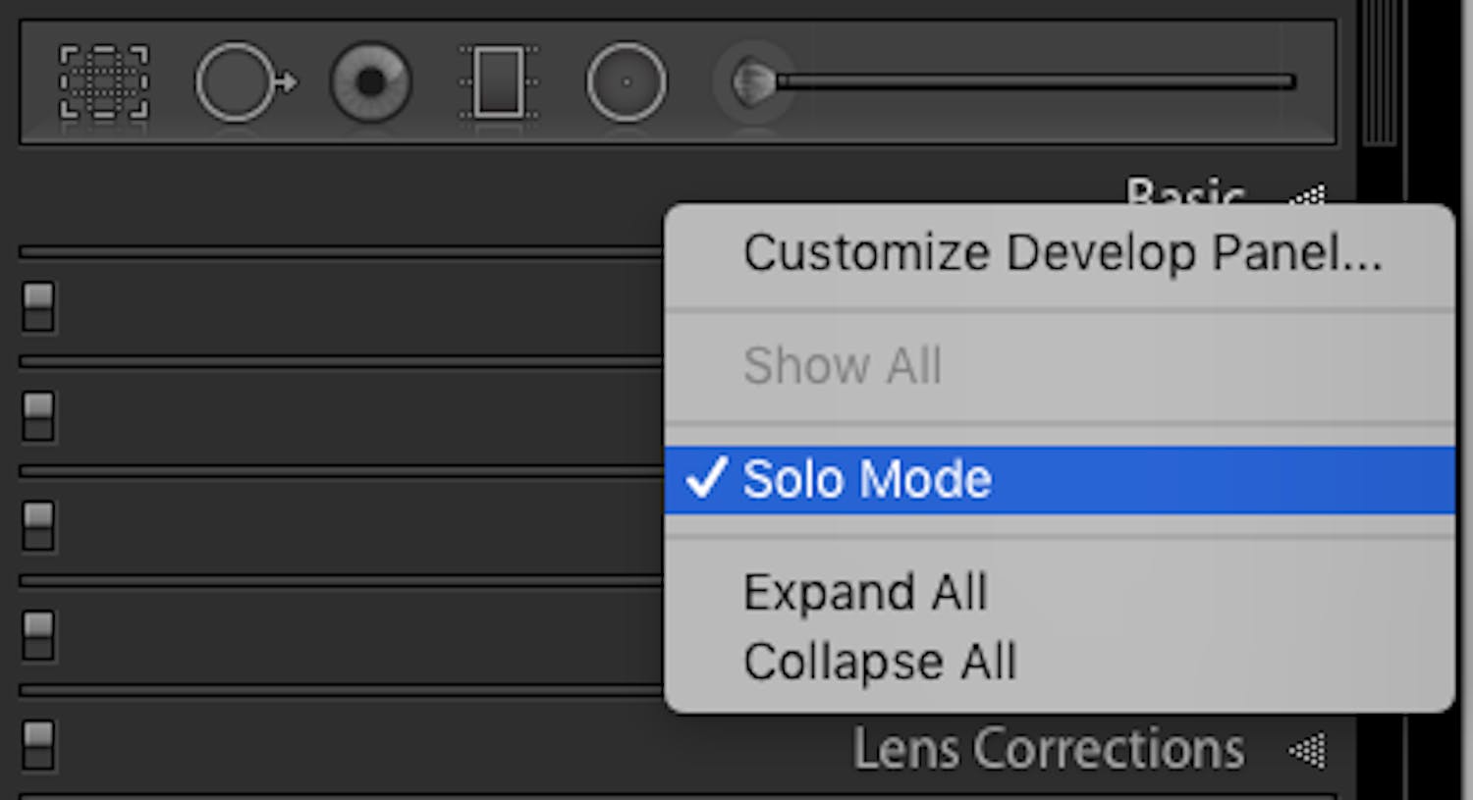
Task: Toggle the second panel switch from top
Action: pyautogui.click(x=38, y=416)
